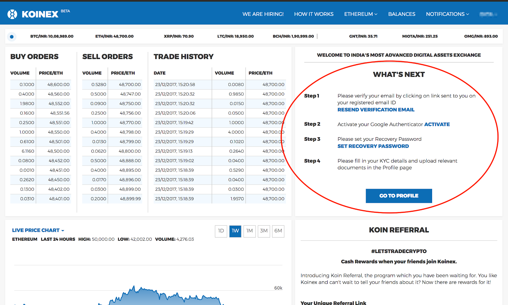Open the WE ARE HIRING! page

point(263,14)
